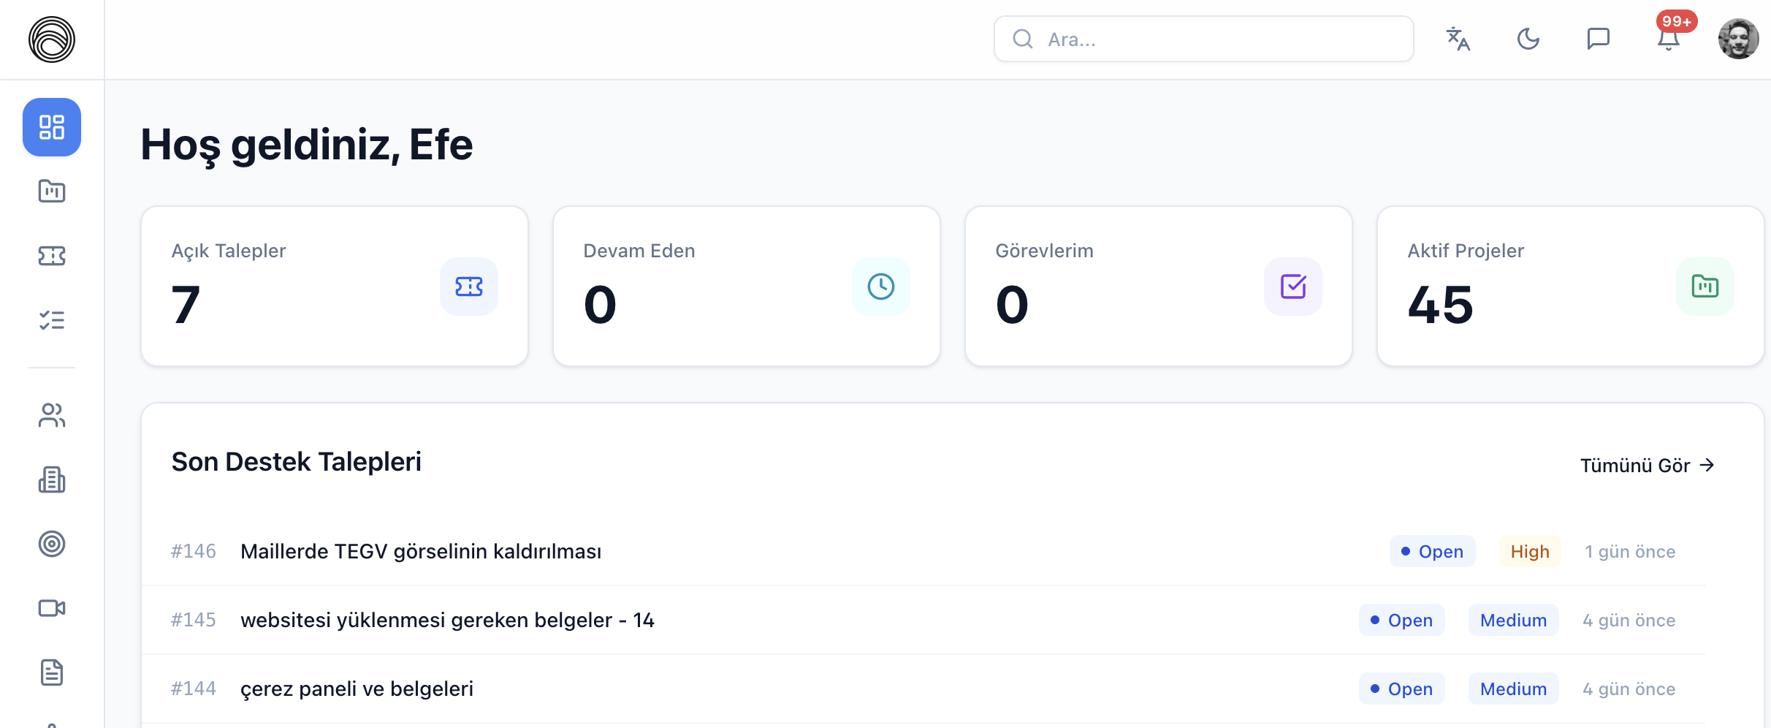Click the Open status badge on ticket #146
1771x728 pixels.
1433,551
